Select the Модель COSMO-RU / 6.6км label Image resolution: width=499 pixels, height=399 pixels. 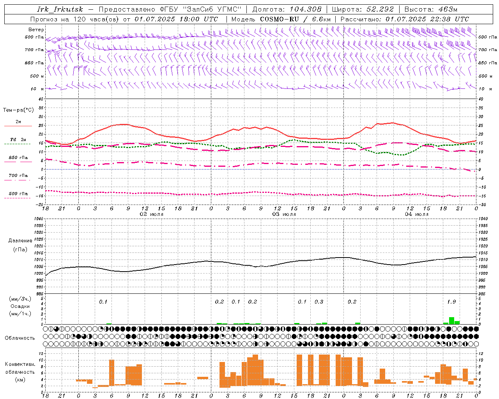point(281,19)
